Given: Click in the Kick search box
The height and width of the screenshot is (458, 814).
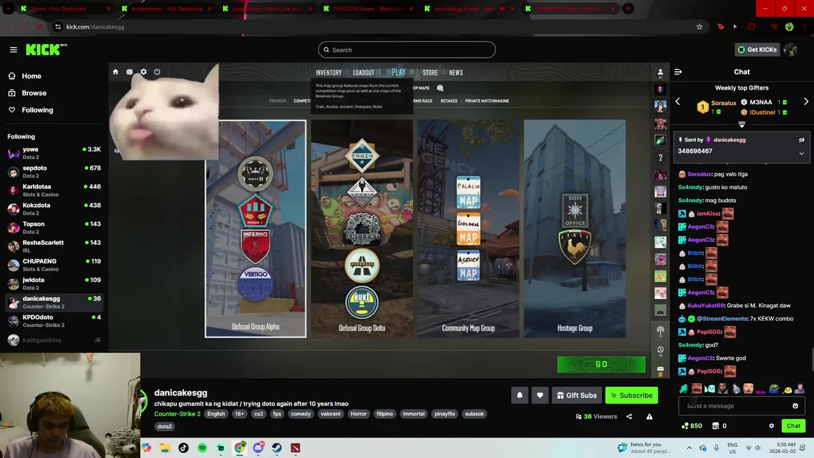Looking at the screenshot, I should coord(407,50).
